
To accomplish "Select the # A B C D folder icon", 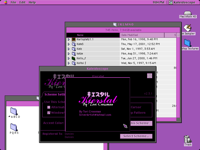I will click(x=14, y=111).
